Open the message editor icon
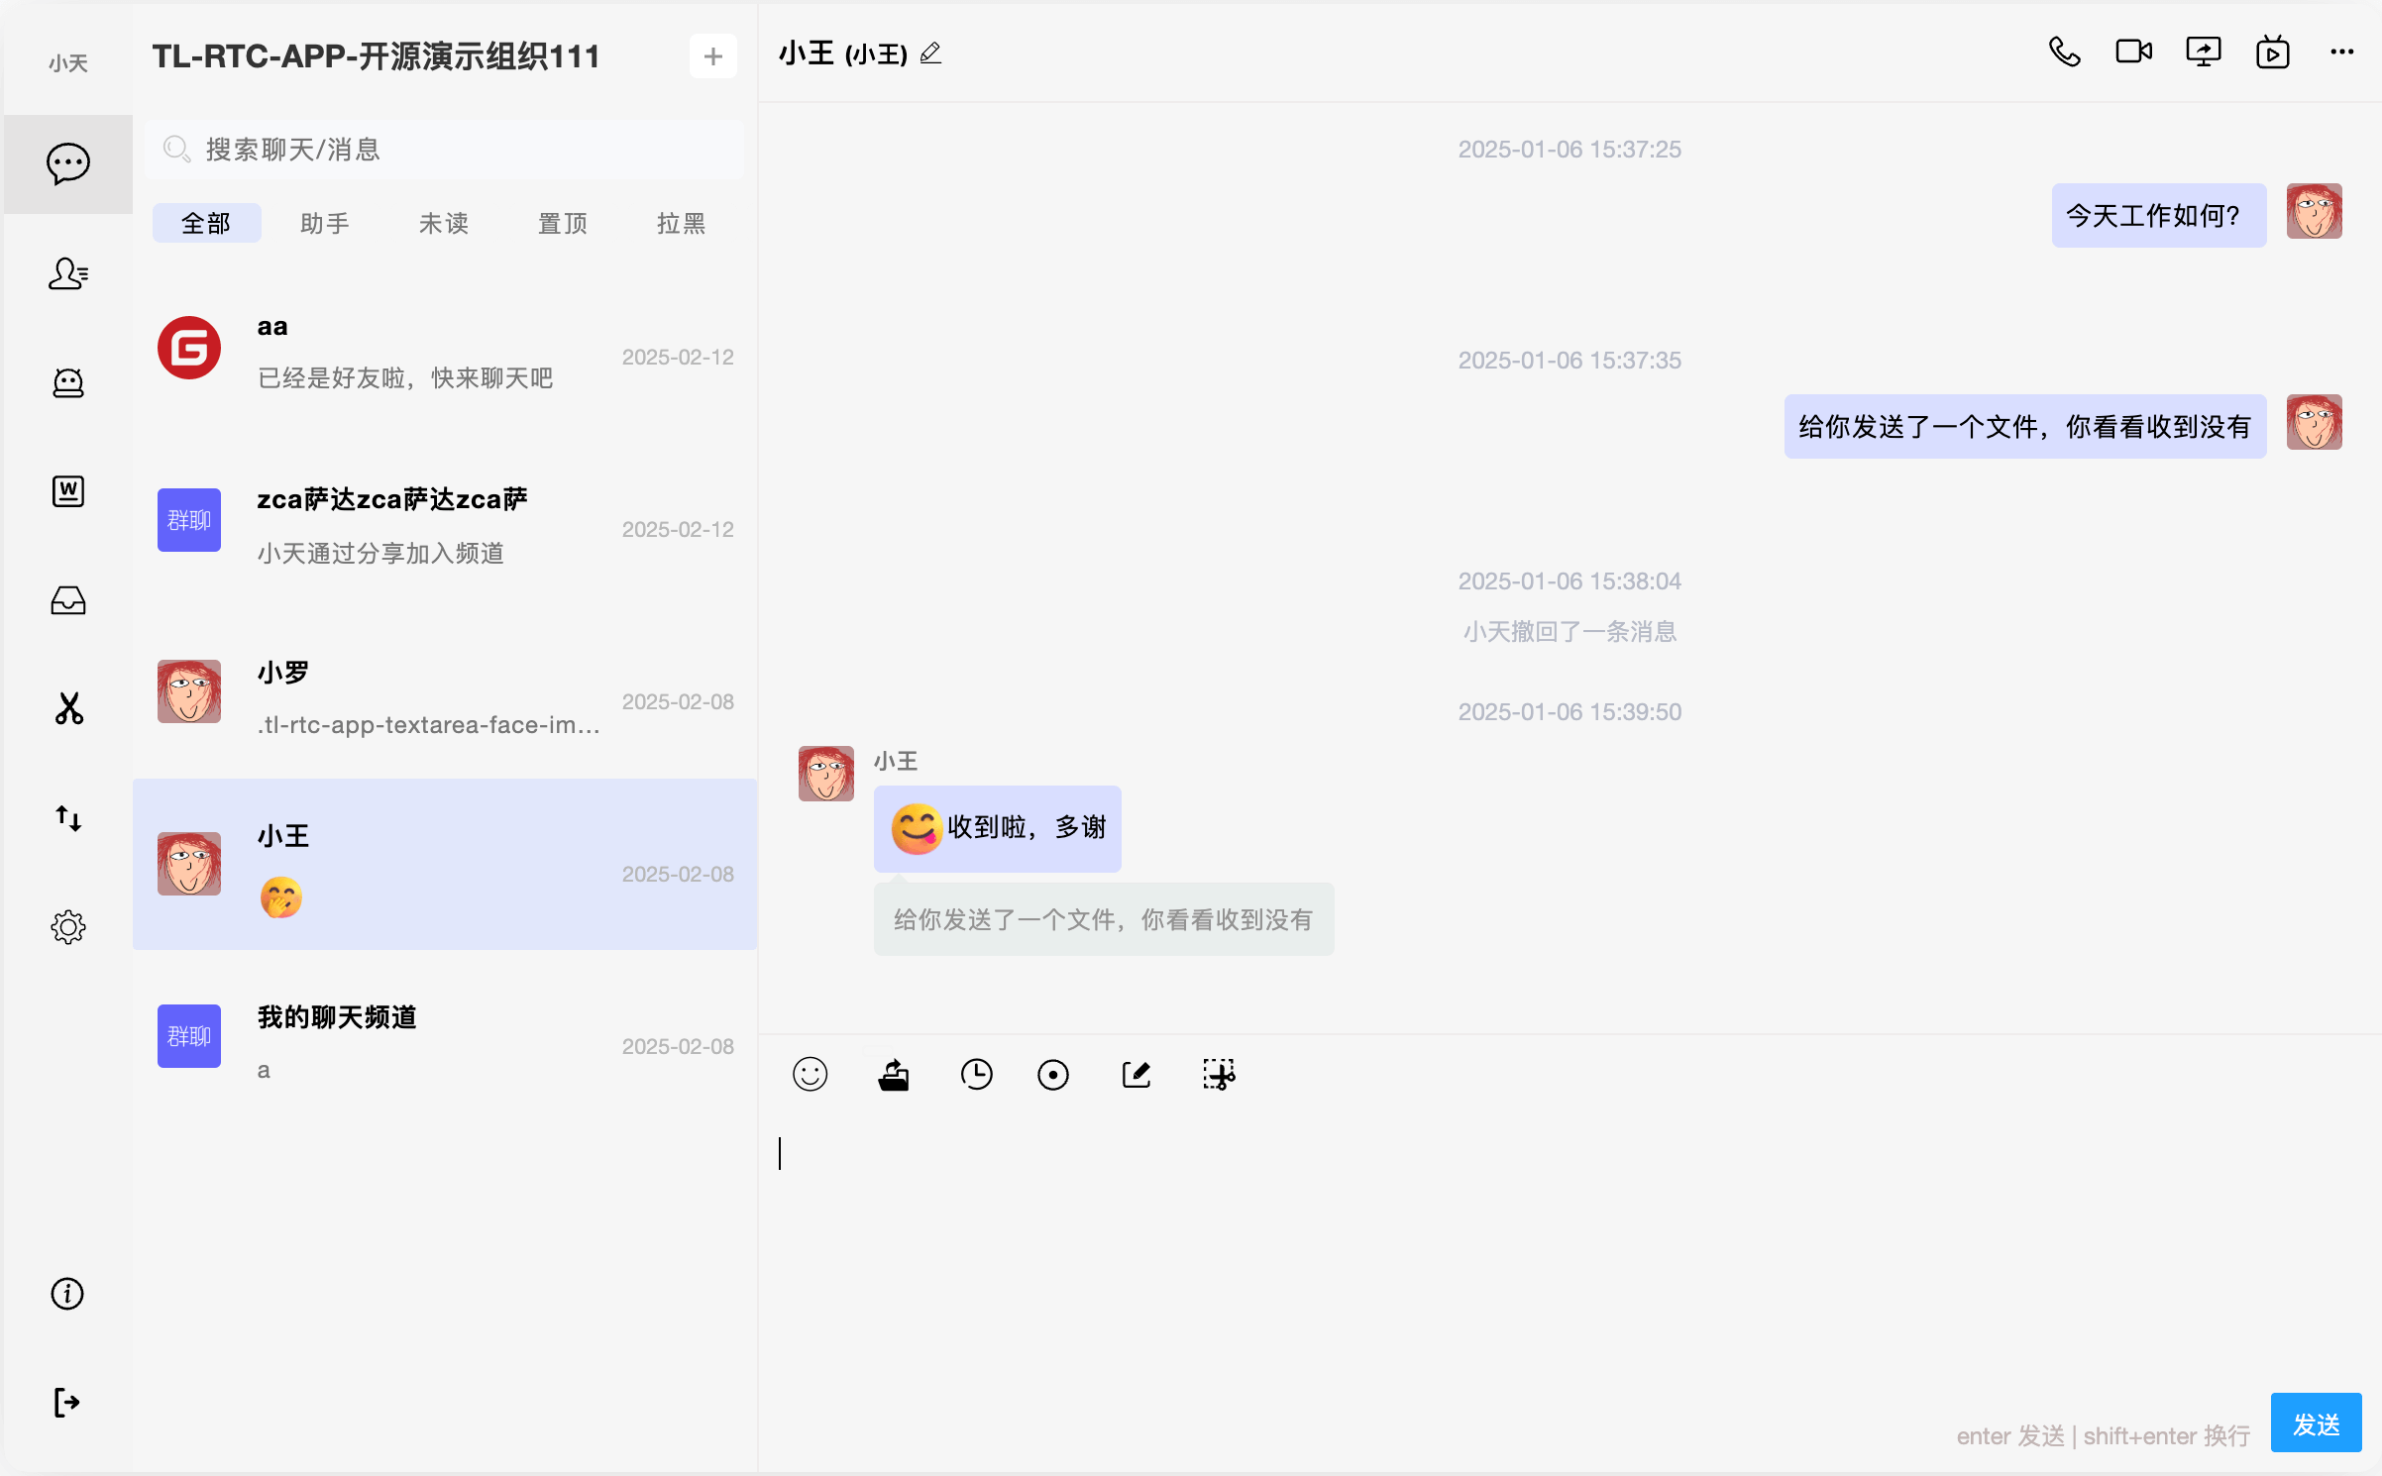Screen dimensions: 2382x1476 (x=1136, y=1075)
